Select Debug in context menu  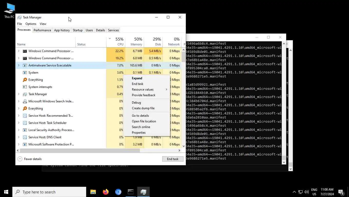[x=147, y=103]
